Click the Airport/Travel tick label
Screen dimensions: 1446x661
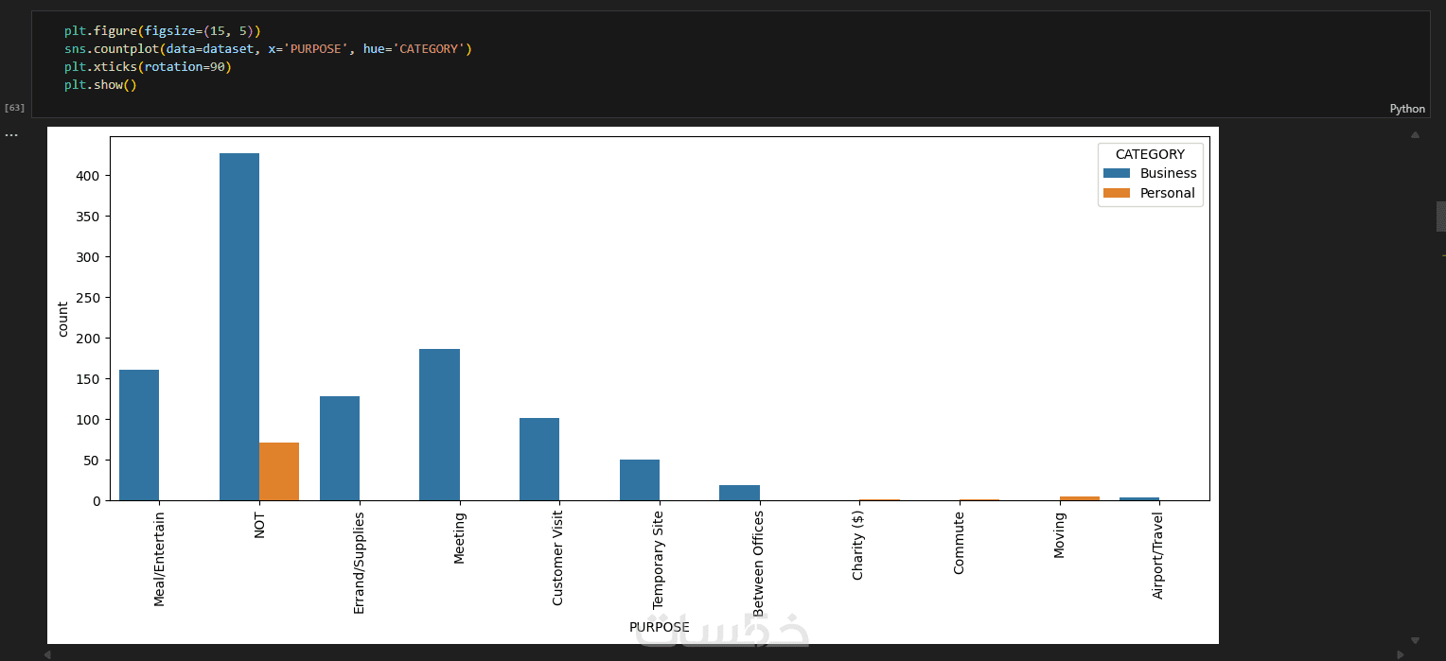tap(1158, 556)
